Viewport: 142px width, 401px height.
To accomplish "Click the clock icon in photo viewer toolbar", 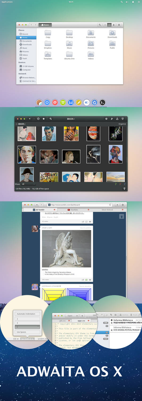I will (38, 119).
